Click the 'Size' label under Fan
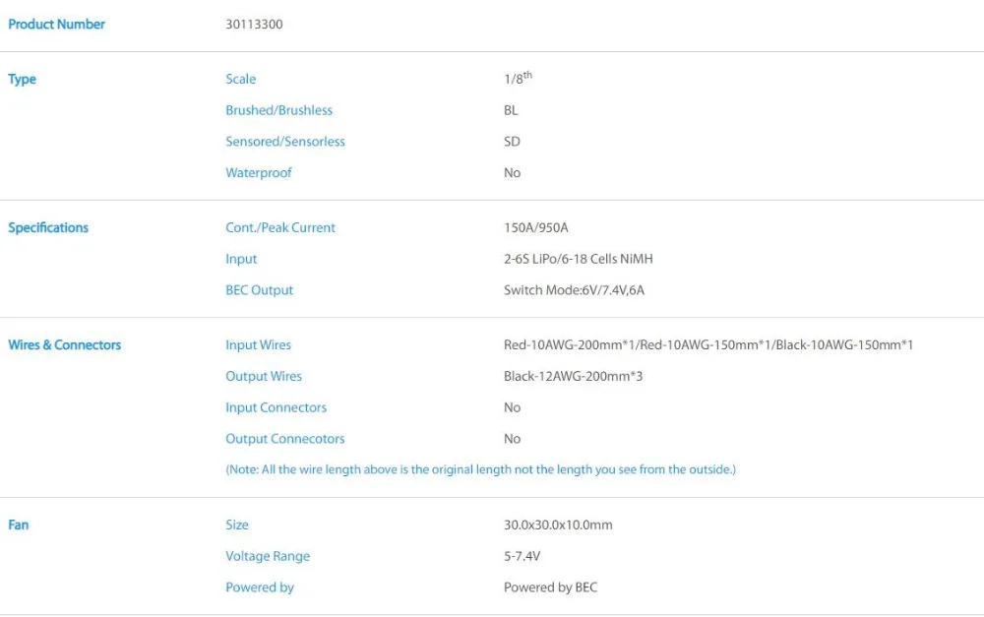The width and height of the screenshot is (984, 617). click(x=237, y=525)
